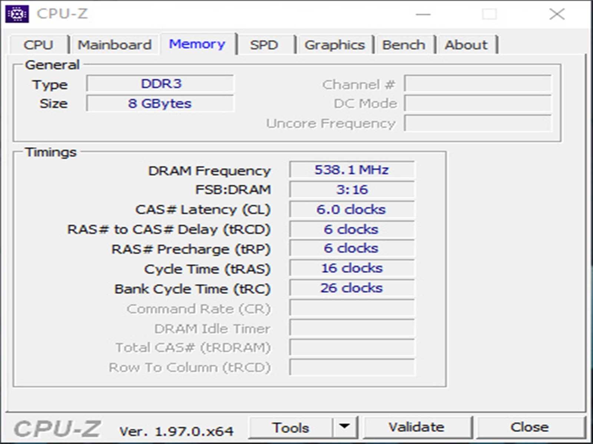Click the Tools button
593x444 pixels.
click(x=291, y=428)
